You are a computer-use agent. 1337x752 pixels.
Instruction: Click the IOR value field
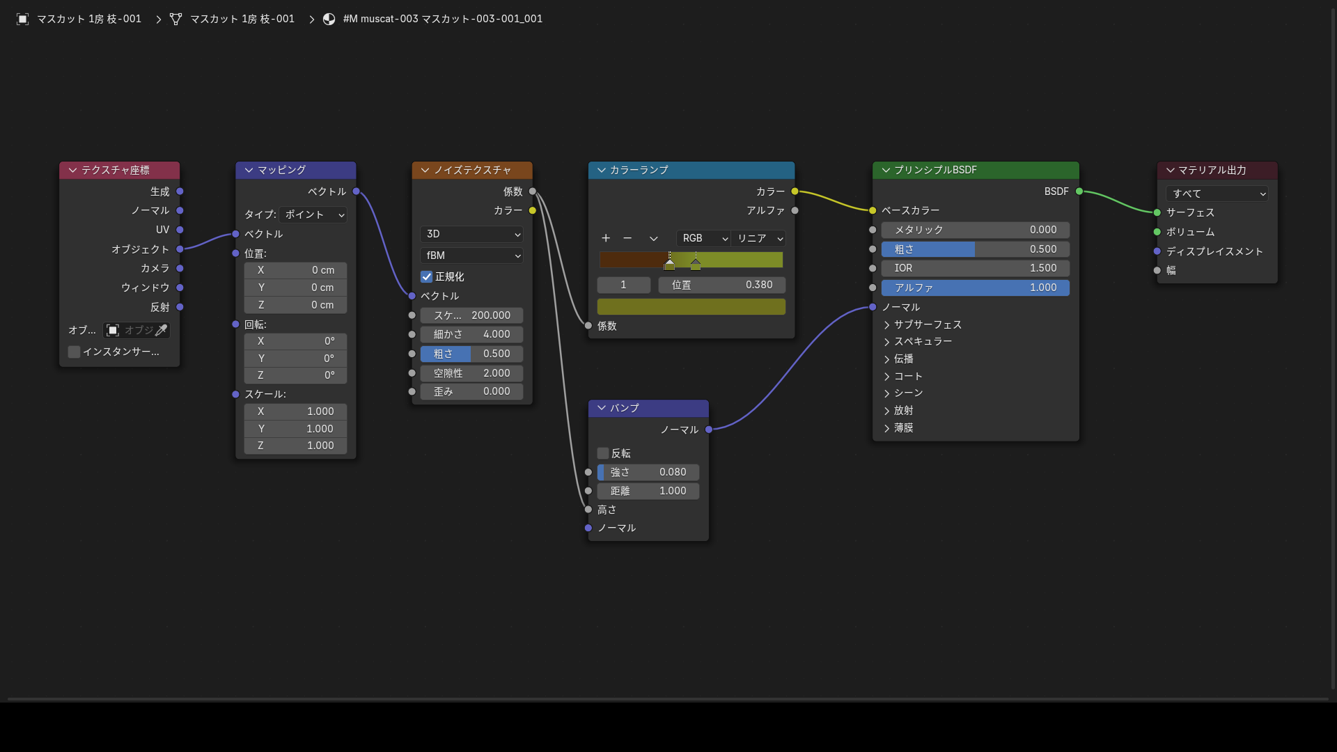975,268
